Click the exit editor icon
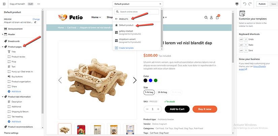 point(4,4)
